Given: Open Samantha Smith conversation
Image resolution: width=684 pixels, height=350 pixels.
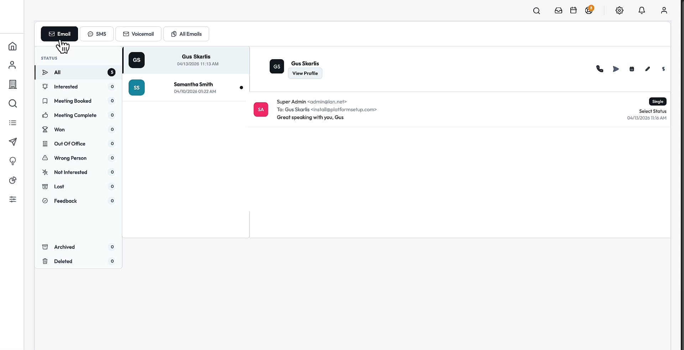Looking at the screenshot, I should click(x=186, y=88).
